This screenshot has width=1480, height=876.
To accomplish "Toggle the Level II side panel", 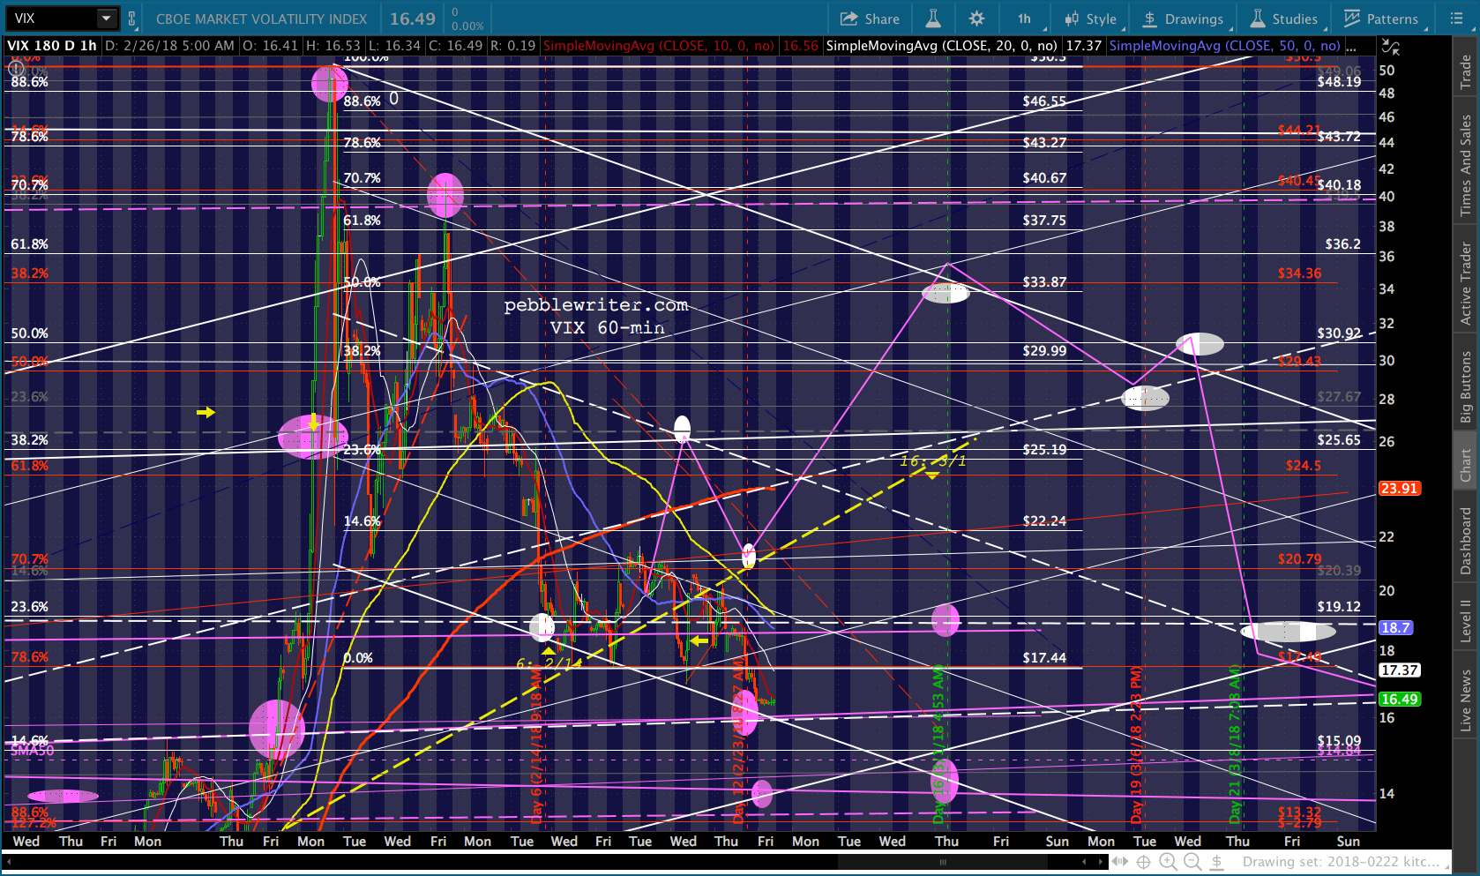I will click(x=1466, y=620).
